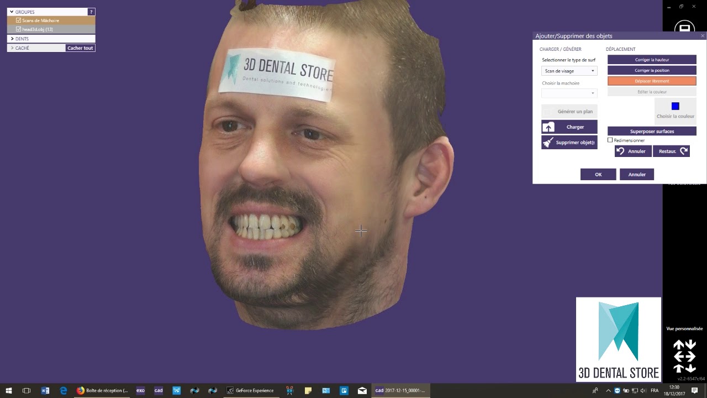The width and height of the screenshot is (707, 398).
Task: Cancel the dialog with the bottom Annuler button
Action: 637,174
